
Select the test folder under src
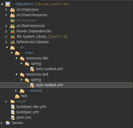click(x=24, y=96)
